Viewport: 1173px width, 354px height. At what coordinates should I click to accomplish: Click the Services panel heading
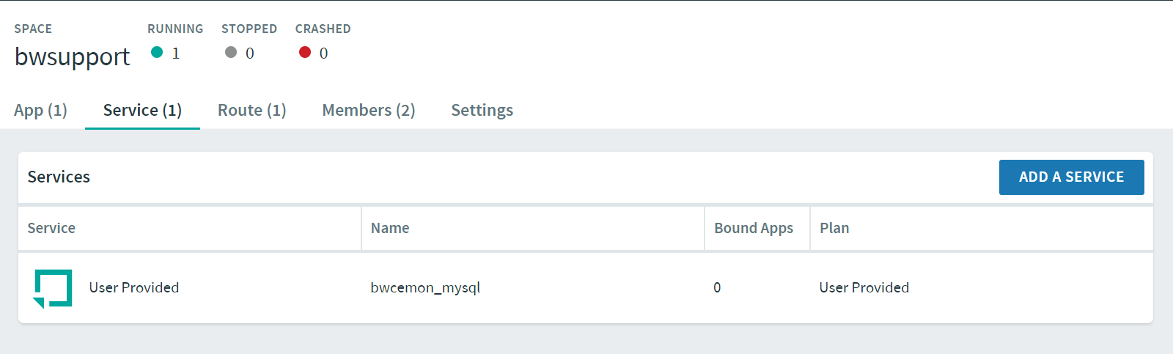click(59, 177)
